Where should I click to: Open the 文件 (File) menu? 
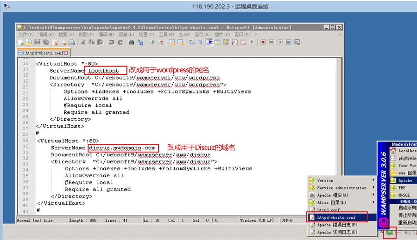pyautogui.click(x=25, y=34)
